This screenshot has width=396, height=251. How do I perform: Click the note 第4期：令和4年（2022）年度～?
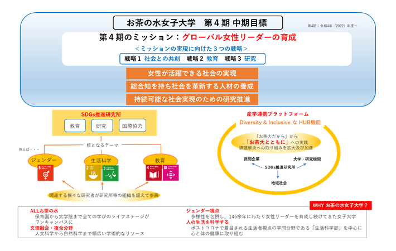click(332, 26)
